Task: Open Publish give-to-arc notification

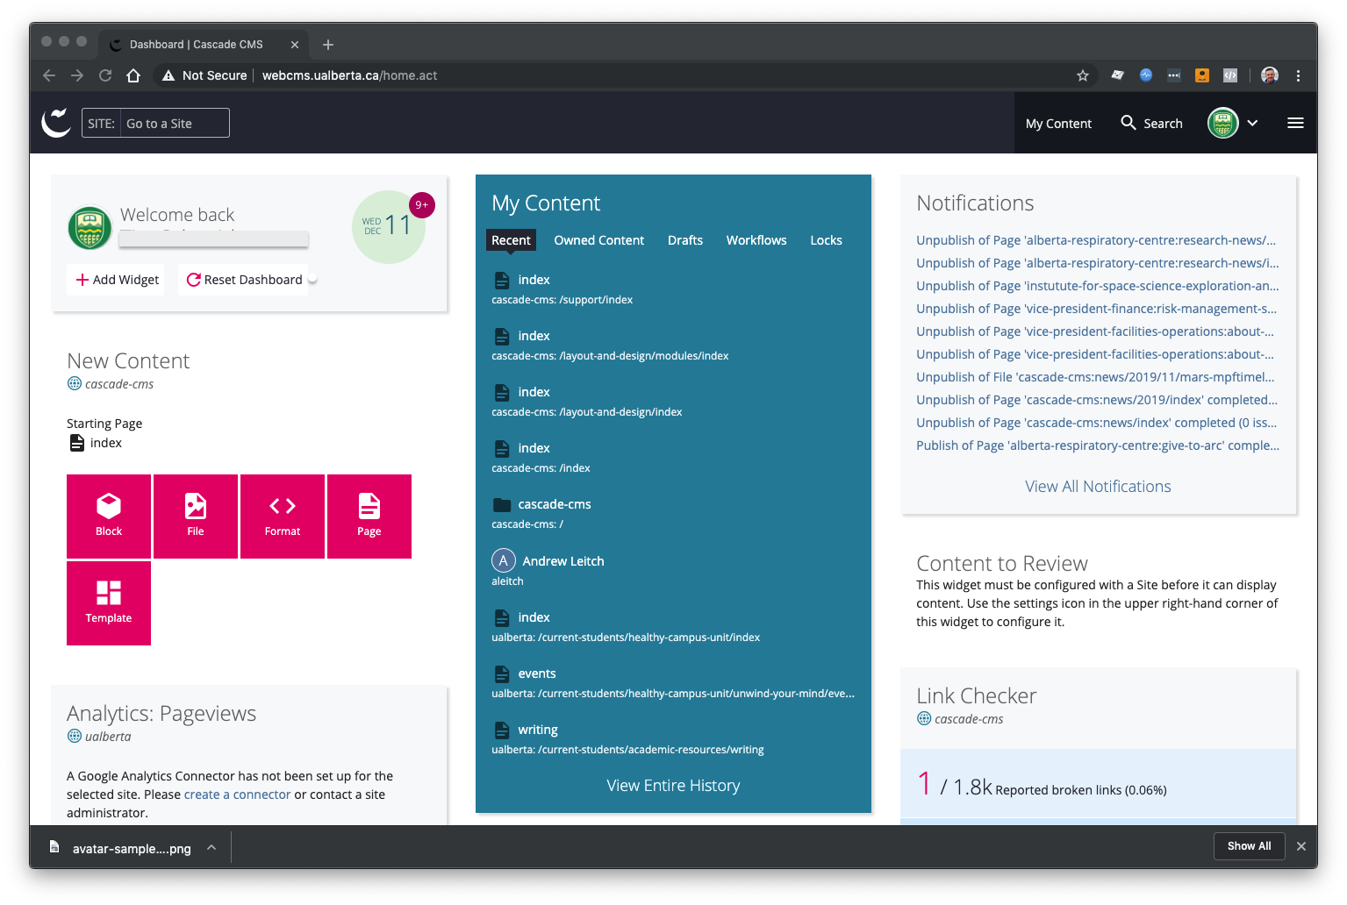Action: click(1098, 445)
